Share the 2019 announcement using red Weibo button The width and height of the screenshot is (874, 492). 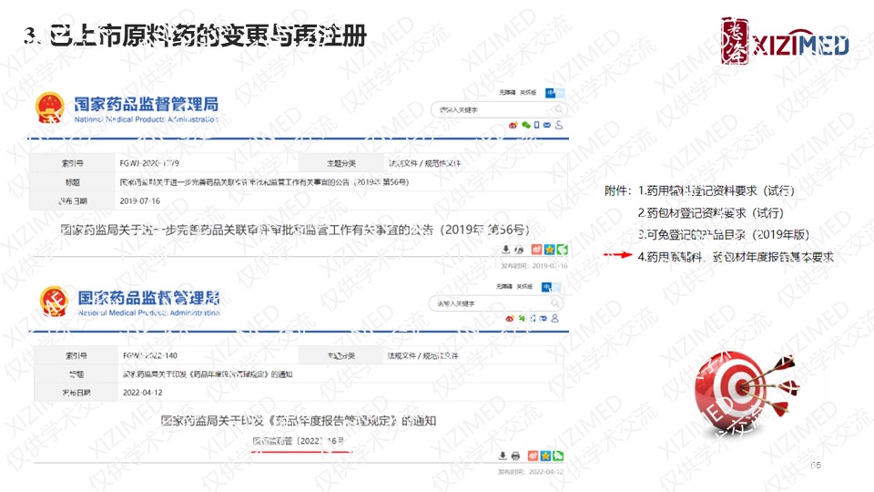point(537,250)
